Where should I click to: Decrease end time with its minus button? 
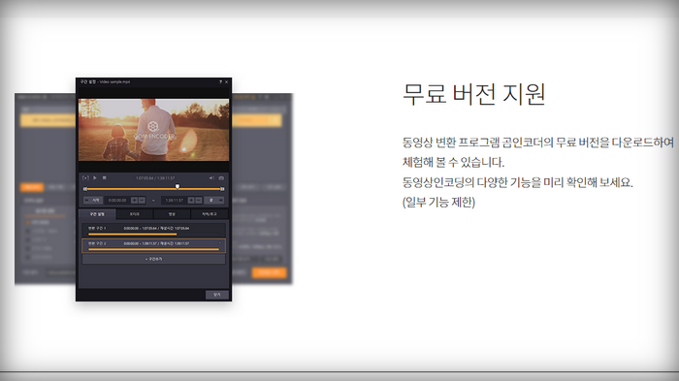(x=198, y=201)
